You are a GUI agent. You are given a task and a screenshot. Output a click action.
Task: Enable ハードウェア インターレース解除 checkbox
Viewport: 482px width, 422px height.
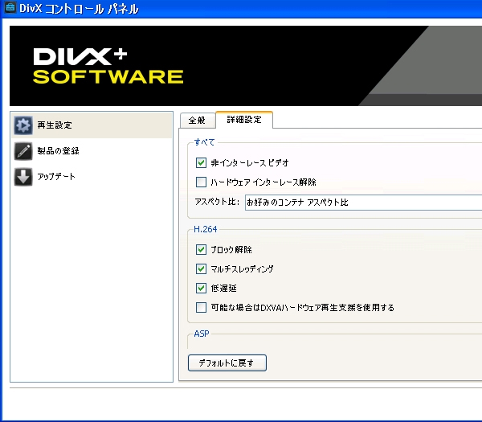tap(201, 182)
